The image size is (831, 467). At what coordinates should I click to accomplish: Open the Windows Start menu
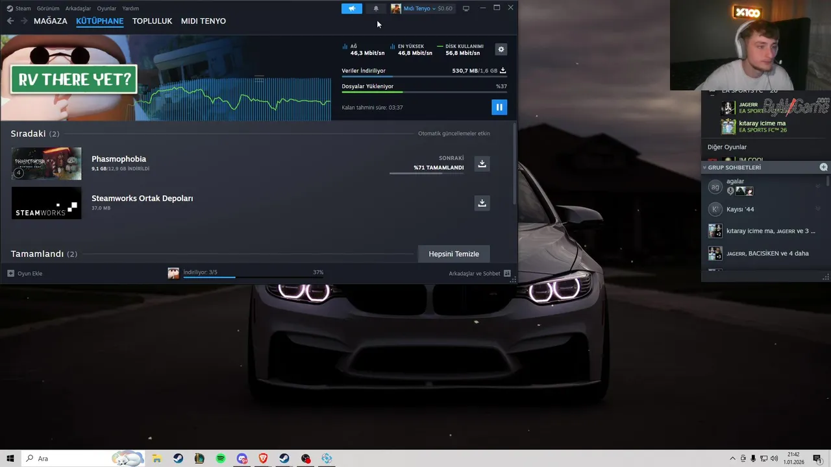coord(10,459)
